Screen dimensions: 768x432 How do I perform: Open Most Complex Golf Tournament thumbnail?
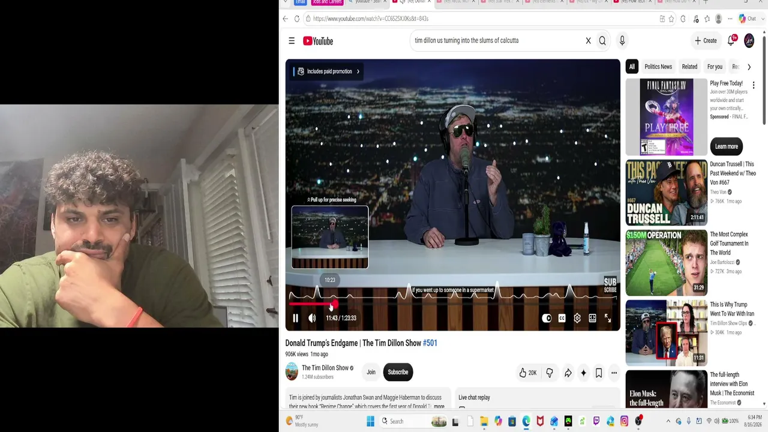(667, 263)
